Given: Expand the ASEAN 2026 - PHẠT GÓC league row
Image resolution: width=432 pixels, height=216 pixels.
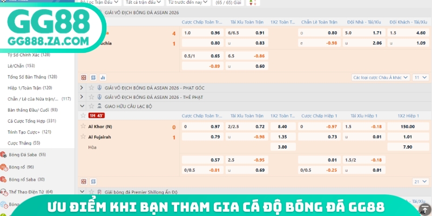Looking at the screenshot, I should pos(82,88).
